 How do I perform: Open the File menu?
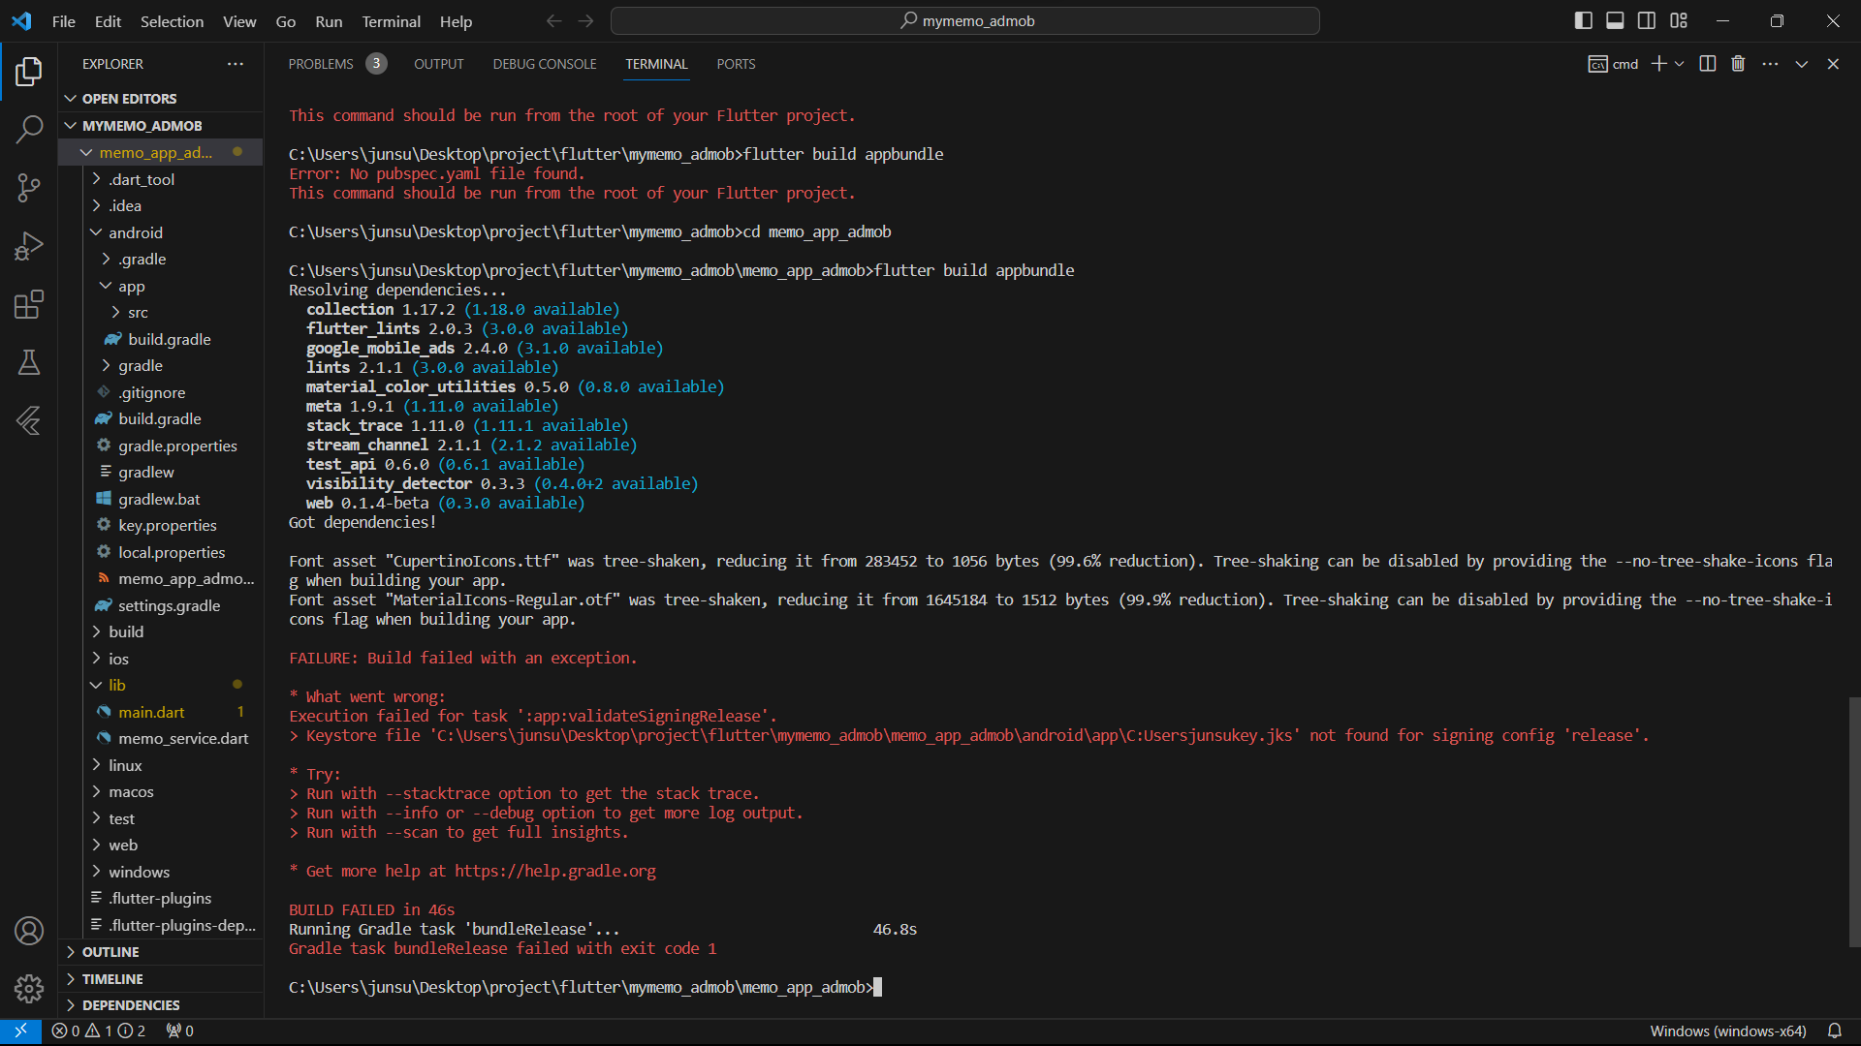(64, 21)
